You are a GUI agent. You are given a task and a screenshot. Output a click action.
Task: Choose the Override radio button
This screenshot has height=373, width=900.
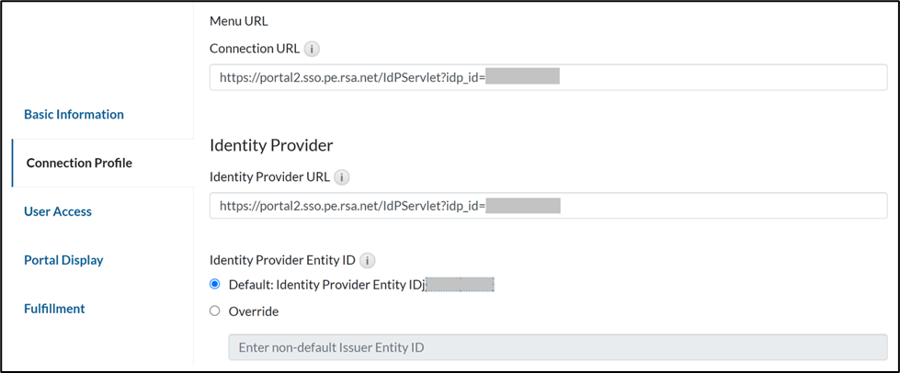(215, 311)
